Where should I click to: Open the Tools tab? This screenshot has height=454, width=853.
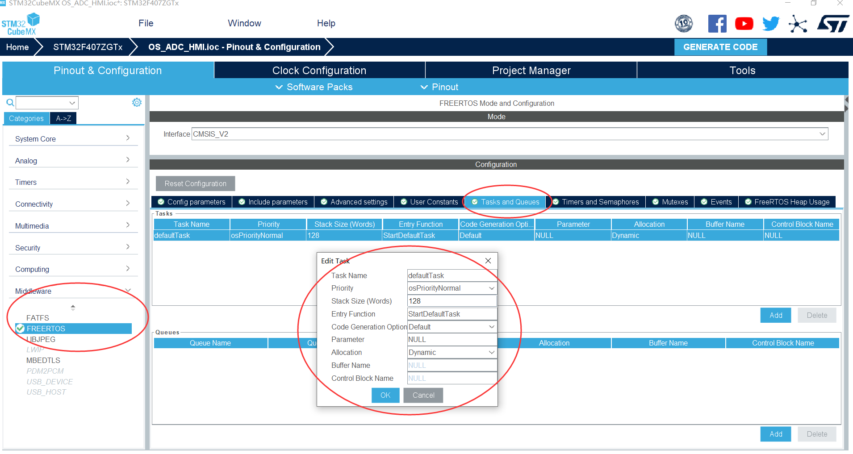742,71
